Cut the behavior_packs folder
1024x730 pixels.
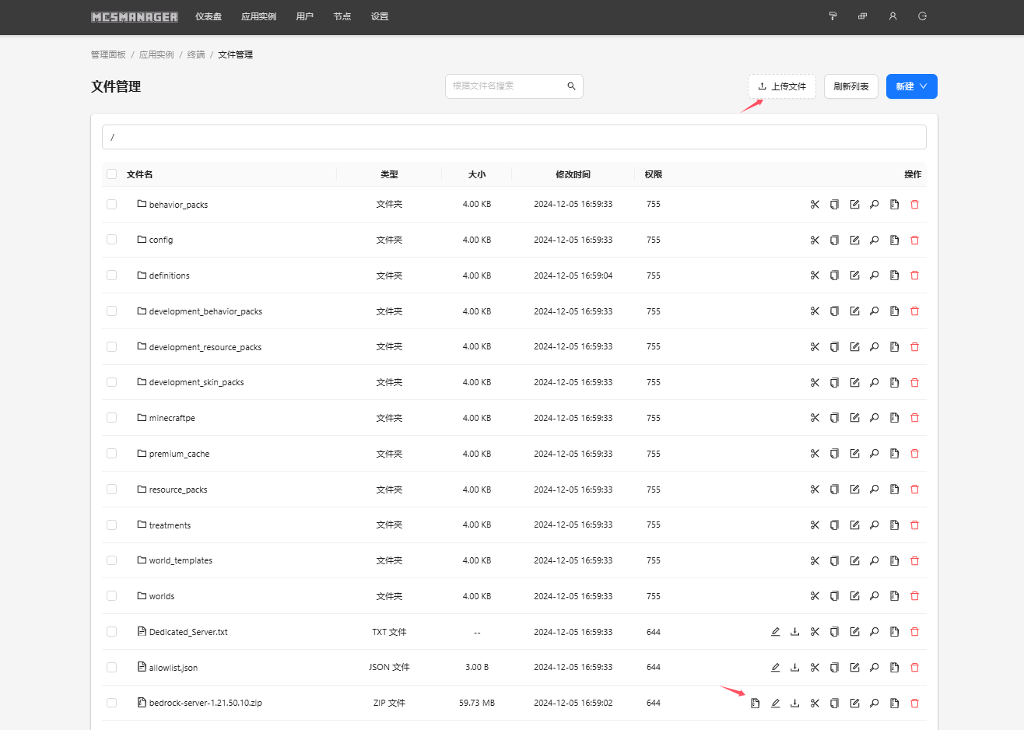coord(815,205)
